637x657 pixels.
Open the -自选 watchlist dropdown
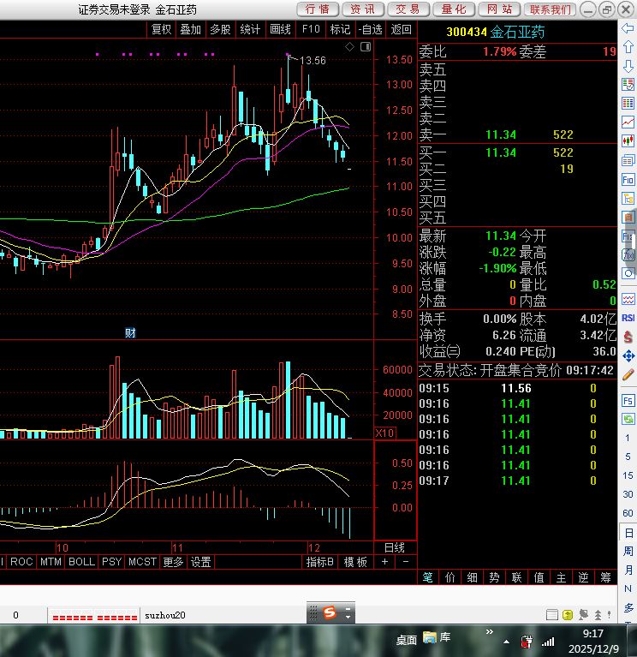(x=370, y=29)
